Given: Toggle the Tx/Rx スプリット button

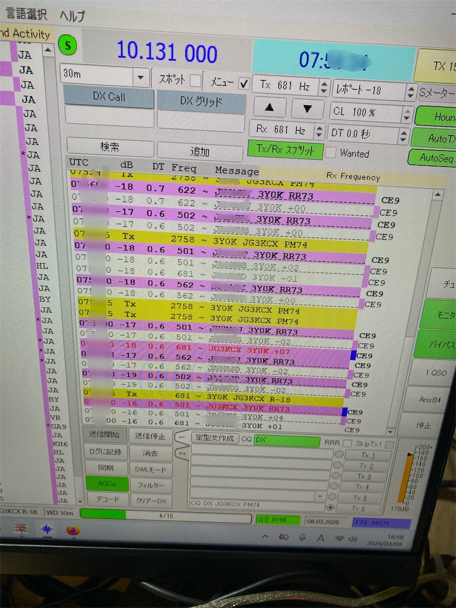Looking at the screenshot, I should (286, 150).
